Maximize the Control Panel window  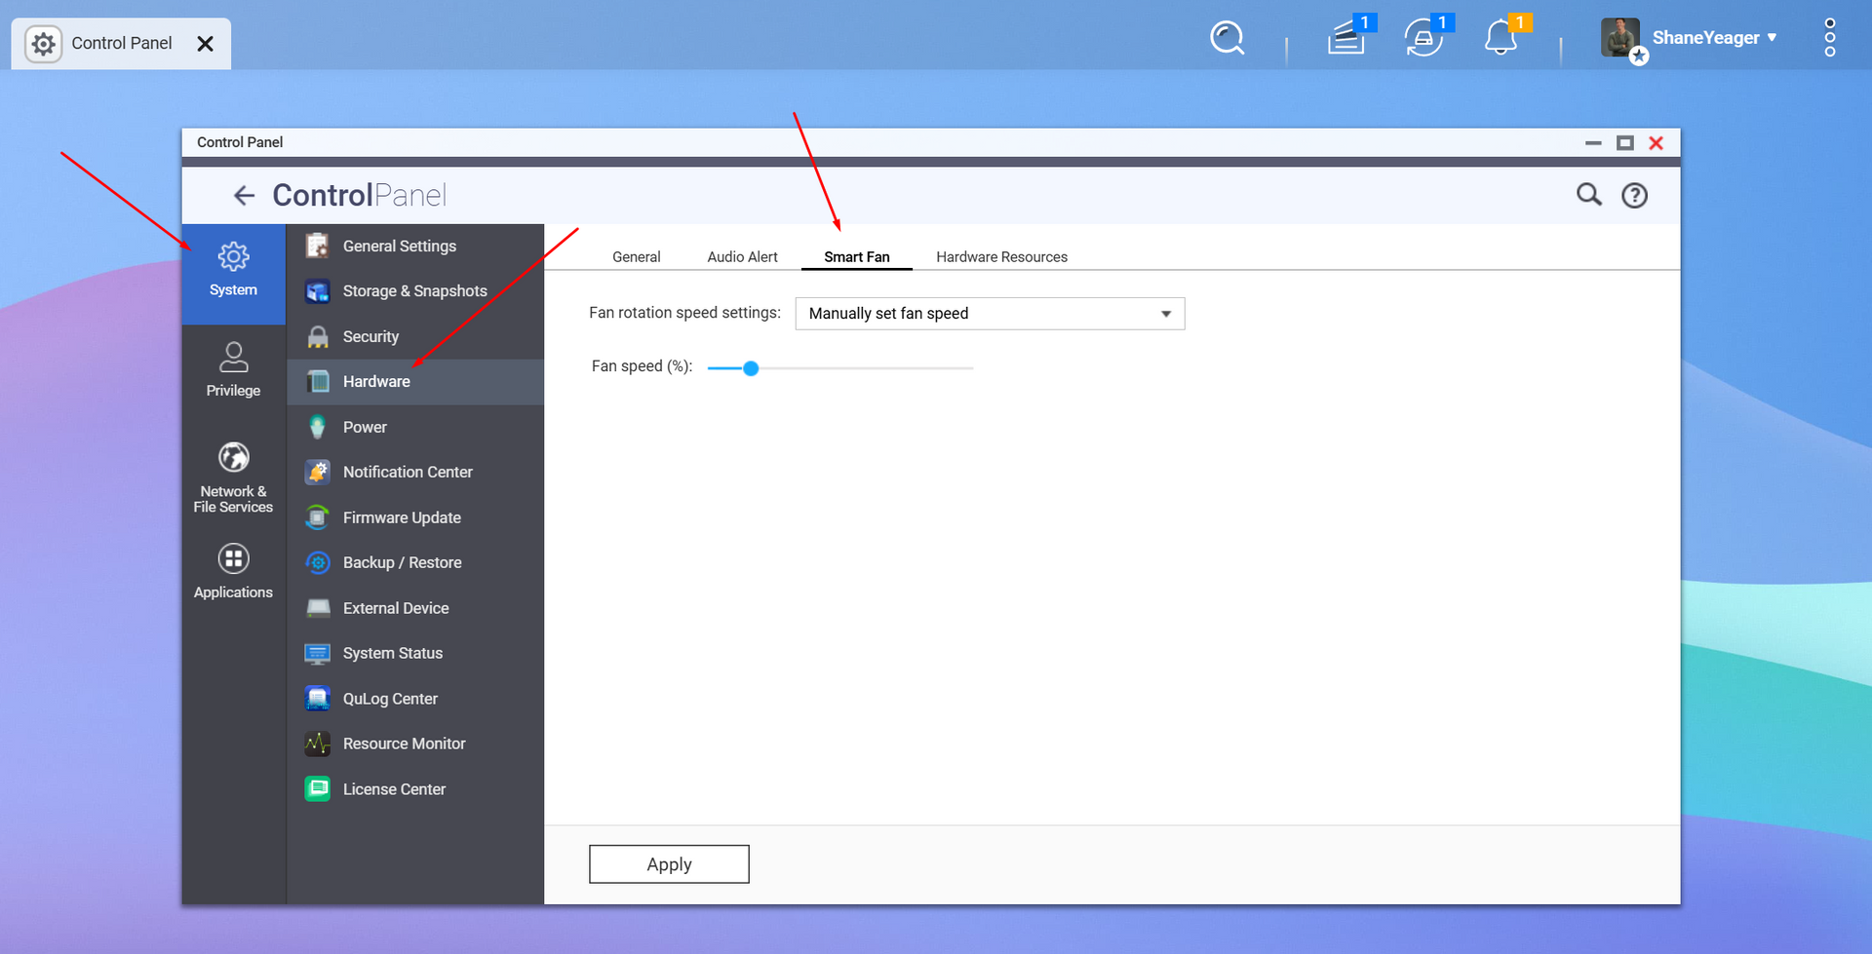coord(1625,143)
